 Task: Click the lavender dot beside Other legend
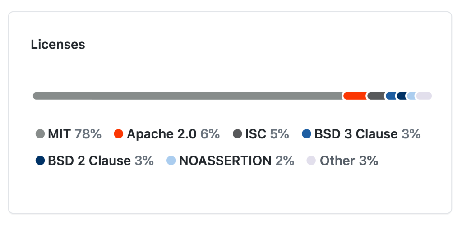point(311,161)
